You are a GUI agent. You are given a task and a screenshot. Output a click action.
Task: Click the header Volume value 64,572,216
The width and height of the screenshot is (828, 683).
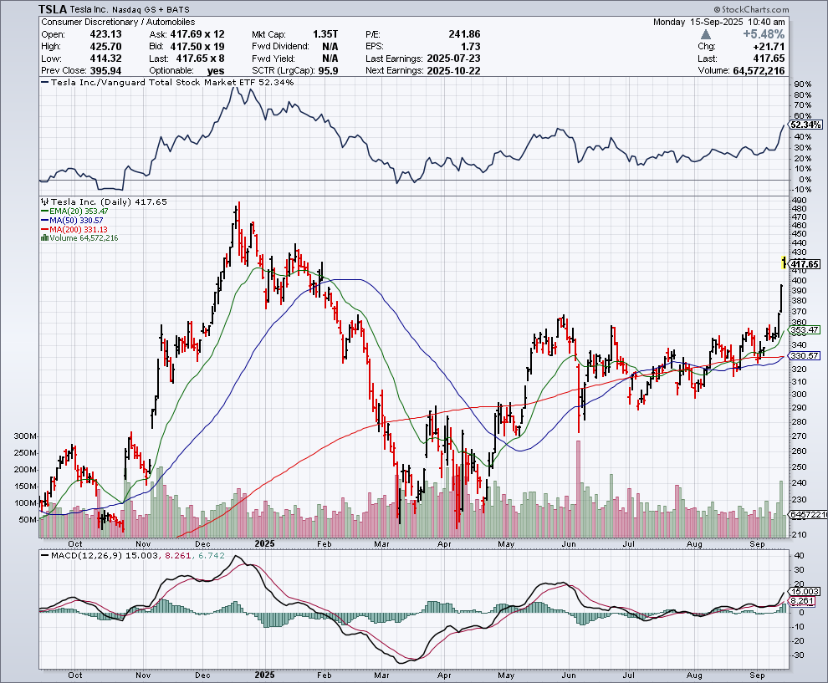pos(759,71)
